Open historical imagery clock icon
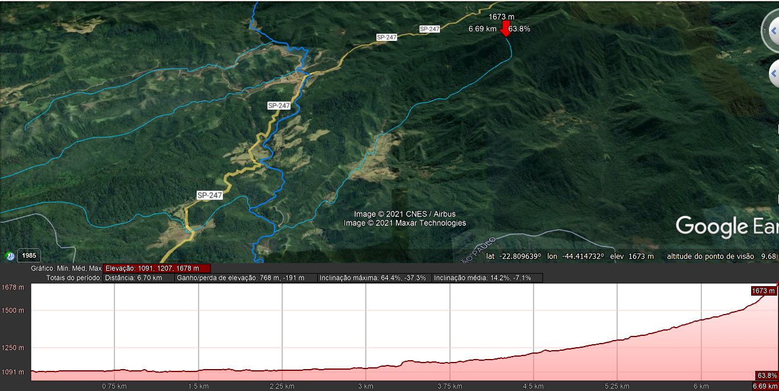Viewport: 779px width, 391px height. pyautogui.click(x=9, y=256)
